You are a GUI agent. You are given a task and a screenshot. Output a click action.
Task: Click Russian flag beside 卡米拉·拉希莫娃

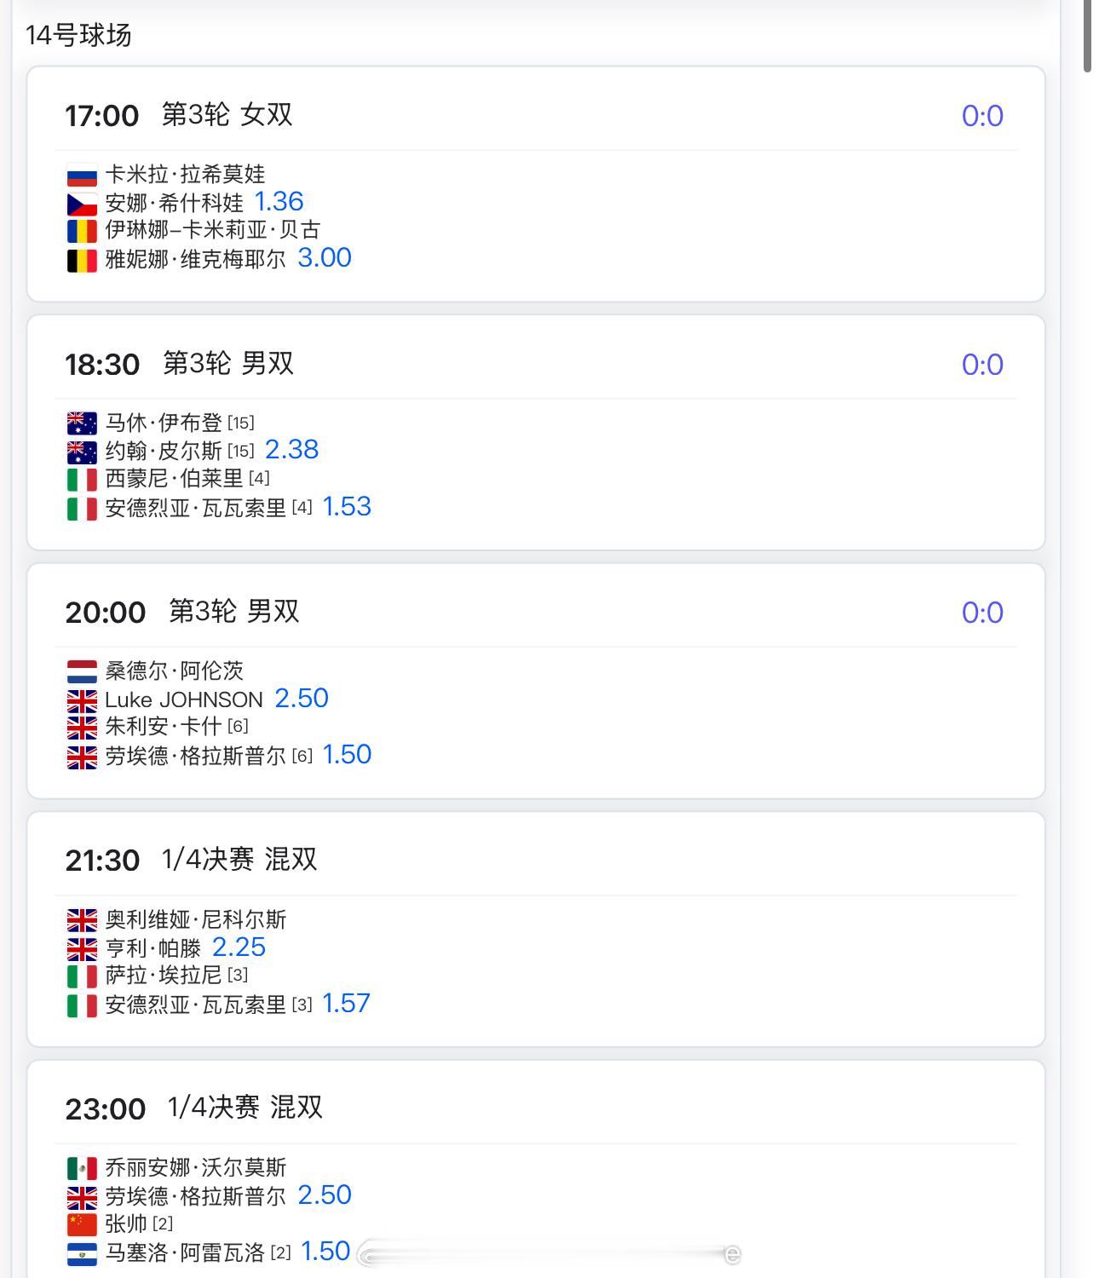pyautogui.click(x=82, y=176)
